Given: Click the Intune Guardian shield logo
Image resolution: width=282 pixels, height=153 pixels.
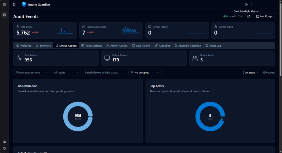Looking at the screenshot, I should (x=24, y=4).
